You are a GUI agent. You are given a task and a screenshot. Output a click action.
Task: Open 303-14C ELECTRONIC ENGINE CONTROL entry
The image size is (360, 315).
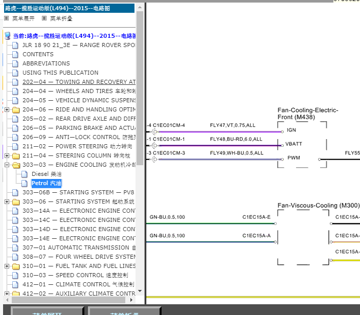tap(79, 220)
